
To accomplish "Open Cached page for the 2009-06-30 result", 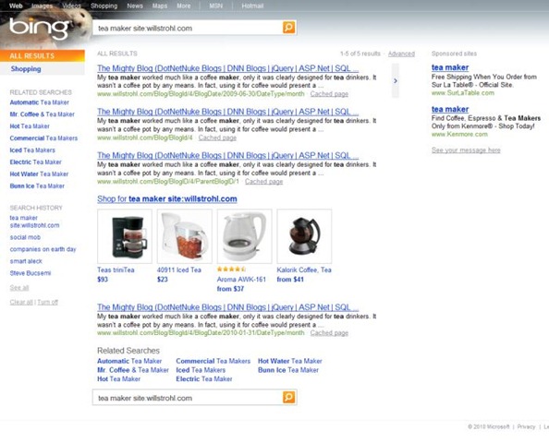I will point(329,94).
